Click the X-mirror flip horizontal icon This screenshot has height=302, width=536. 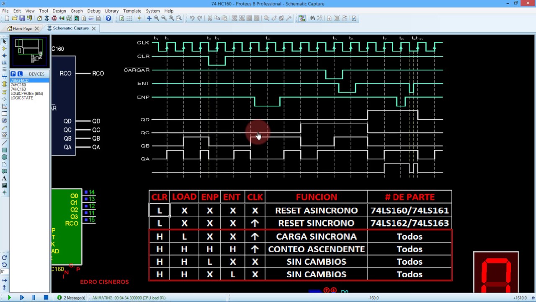4,280
